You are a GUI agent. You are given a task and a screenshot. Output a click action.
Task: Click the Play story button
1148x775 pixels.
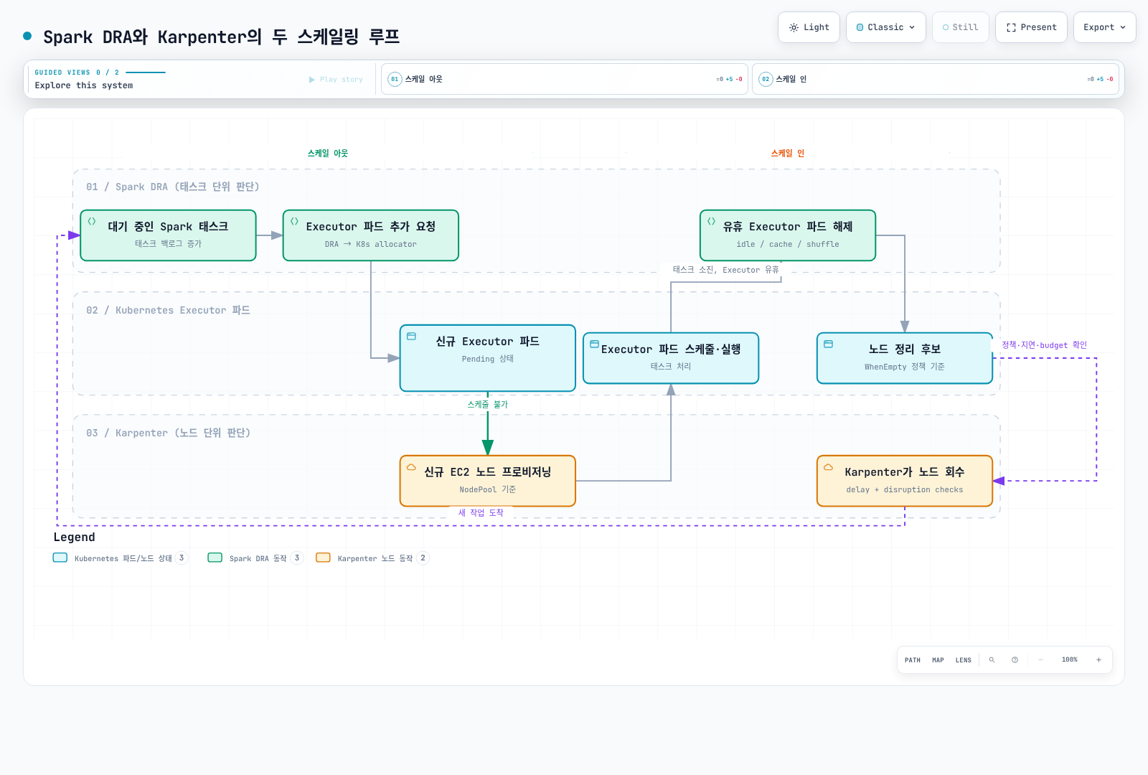coord(336,80)
